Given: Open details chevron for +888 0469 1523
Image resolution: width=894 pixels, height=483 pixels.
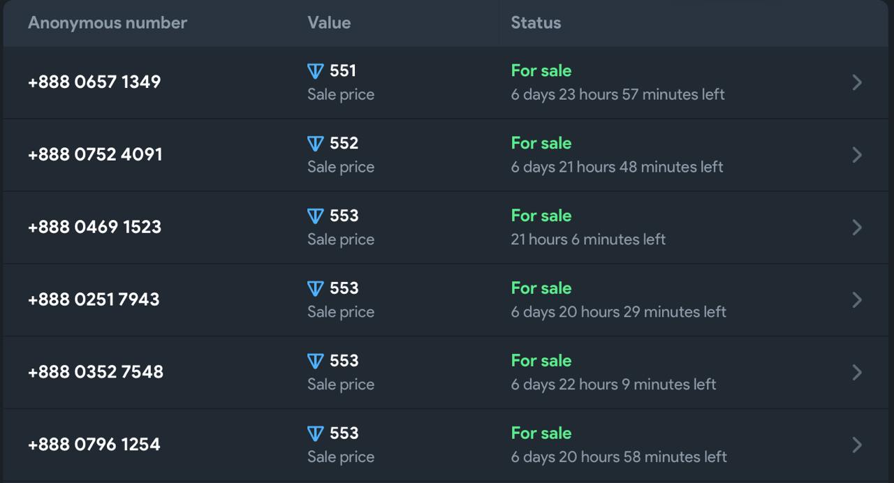Looking at the screenshot, I should (857, 228).
